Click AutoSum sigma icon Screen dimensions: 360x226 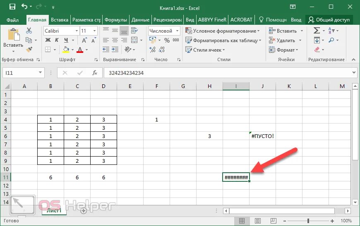coord(317,31)
